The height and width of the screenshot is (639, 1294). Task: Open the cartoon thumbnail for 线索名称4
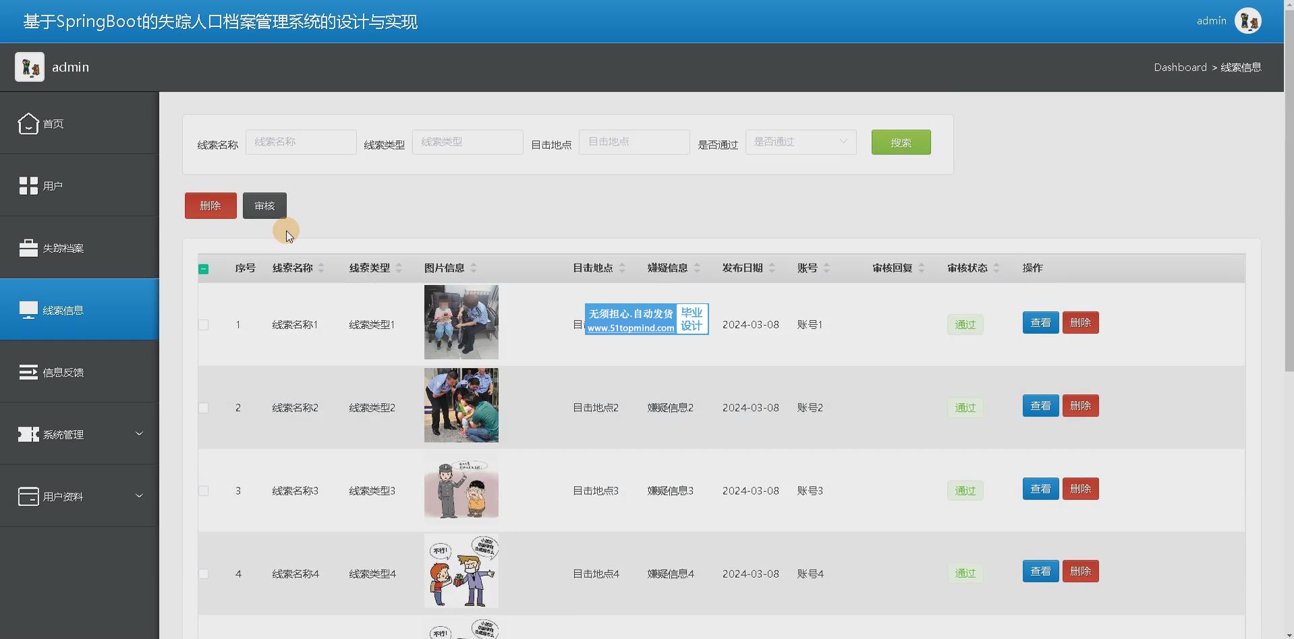coord(461,571)
